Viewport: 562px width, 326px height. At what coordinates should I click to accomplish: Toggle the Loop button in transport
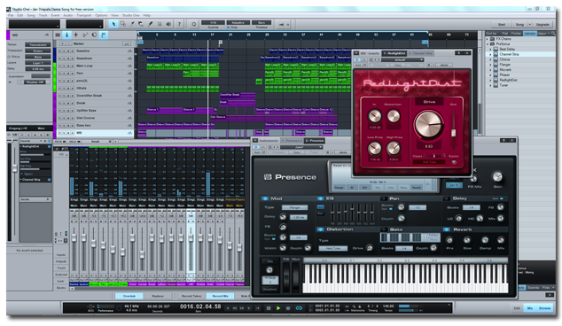pyautogui.click(x=299, y=308)
